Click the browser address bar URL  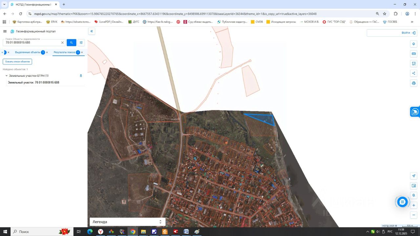pyautogui.click(x=175, y=14)
